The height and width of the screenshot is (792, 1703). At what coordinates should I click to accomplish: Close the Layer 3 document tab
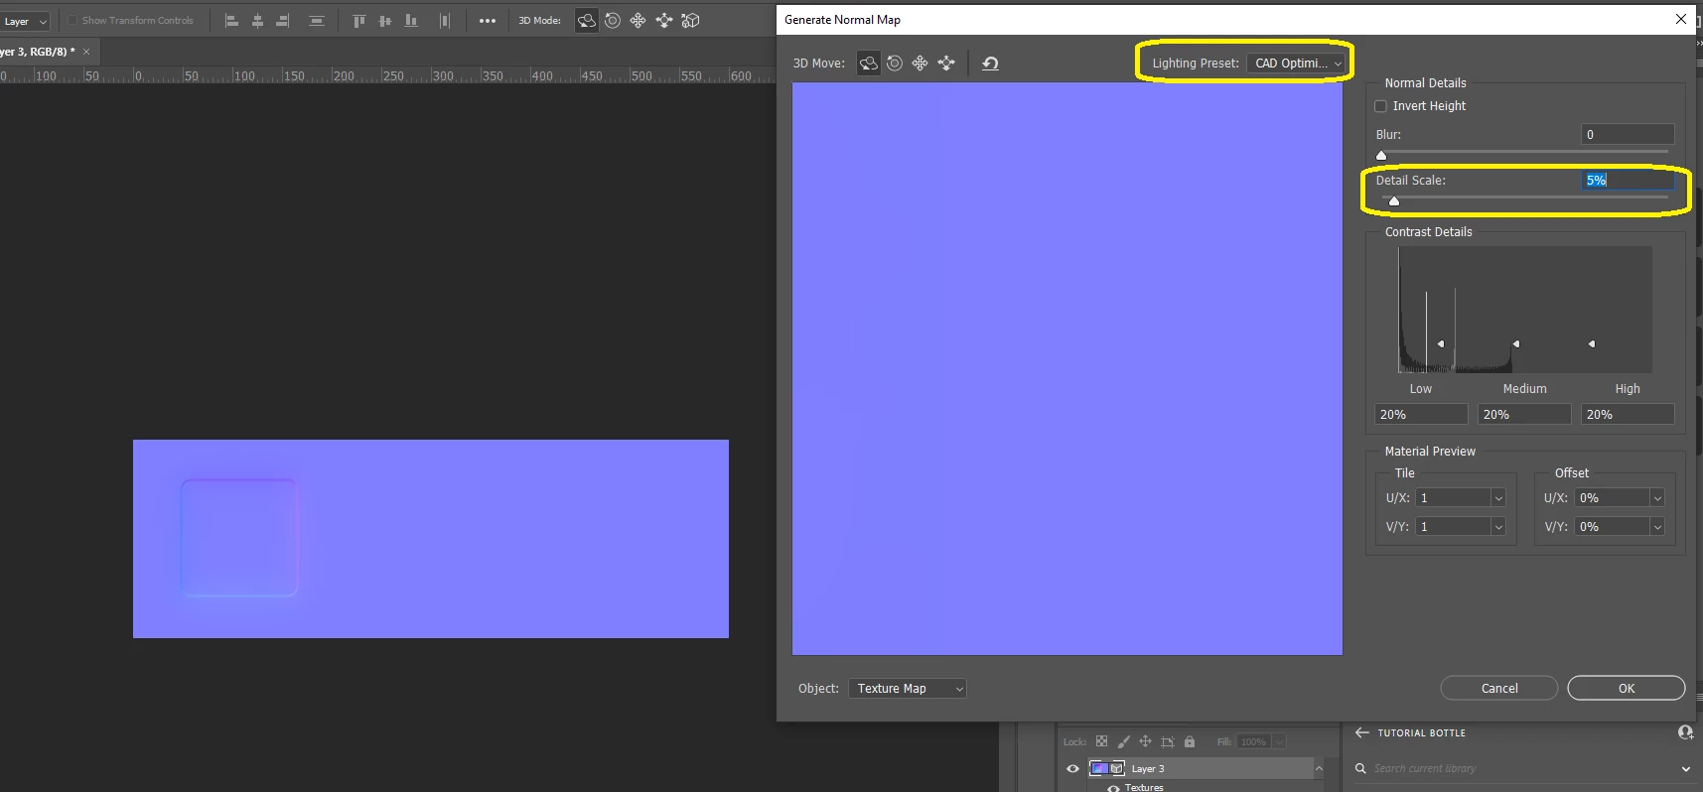pos(86,52)
